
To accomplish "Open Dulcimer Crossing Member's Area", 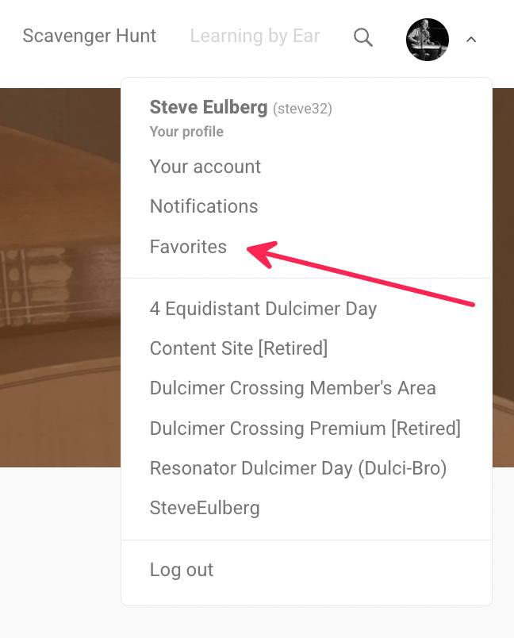I will pyautogui.click(x=293, y=388).
